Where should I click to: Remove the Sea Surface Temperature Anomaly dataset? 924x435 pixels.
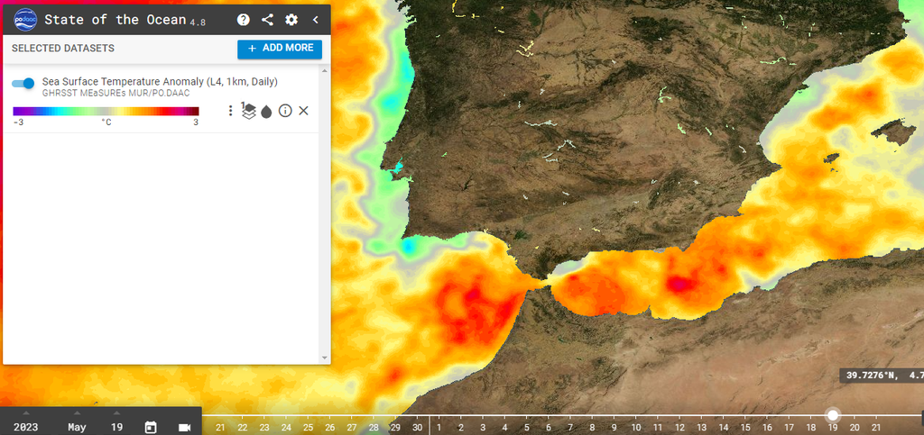[x=304, y=111]
